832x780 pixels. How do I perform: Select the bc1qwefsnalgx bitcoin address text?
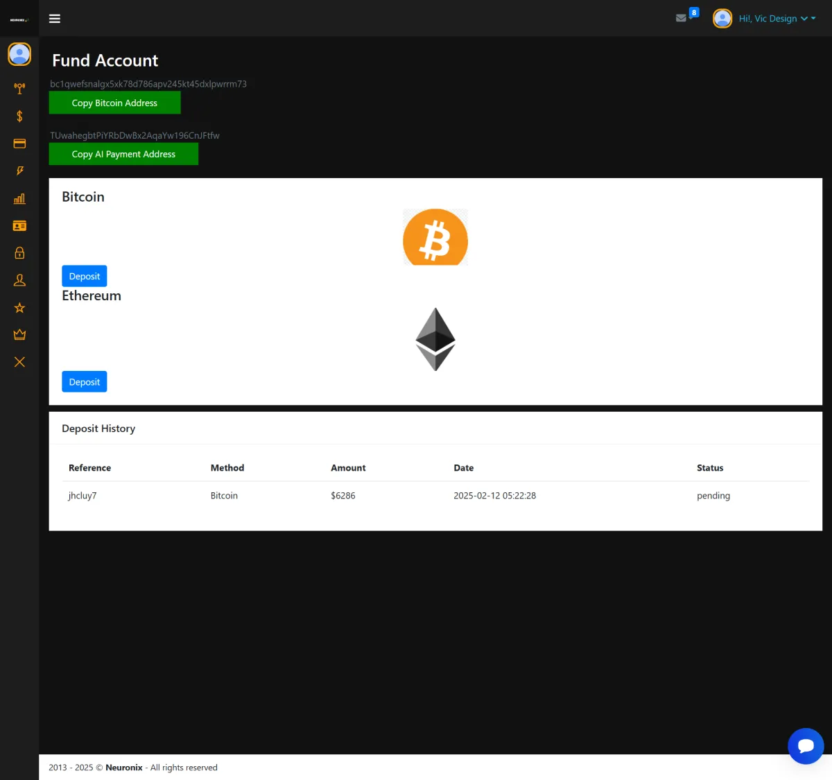(148, 84)
